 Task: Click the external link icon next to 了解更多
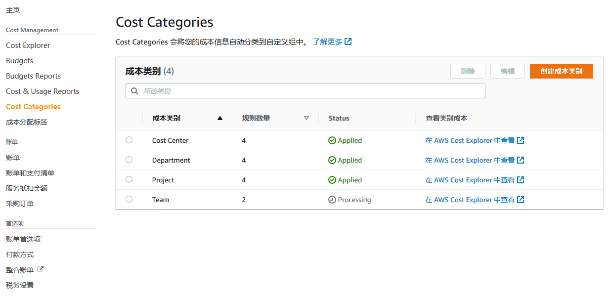(348, 42)
